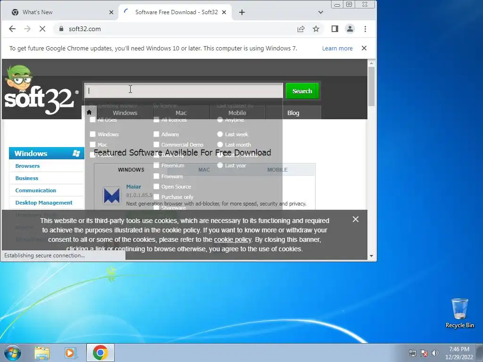Open the Windows Start button
This screenshot has height=362, width=483.
click(13, 353)
